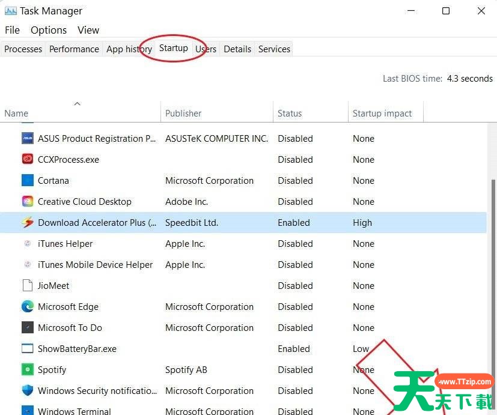Switch to the Services tab
The height and width of the screenshot is (415, 497).
coord(274,49)
